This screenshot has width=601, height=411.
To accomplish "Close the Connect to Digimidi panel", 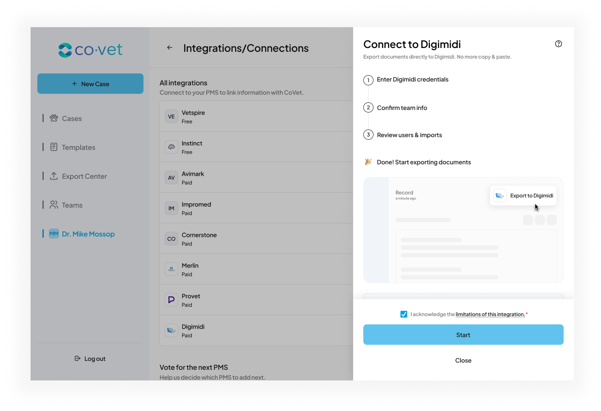I will (x=463, y=360).
